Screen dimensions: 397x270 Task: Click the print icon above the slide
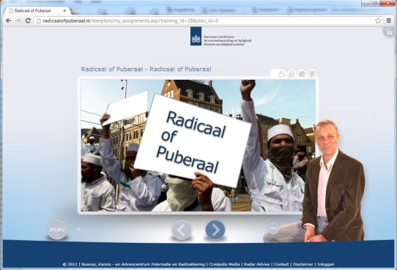click(x=302, y=74)
